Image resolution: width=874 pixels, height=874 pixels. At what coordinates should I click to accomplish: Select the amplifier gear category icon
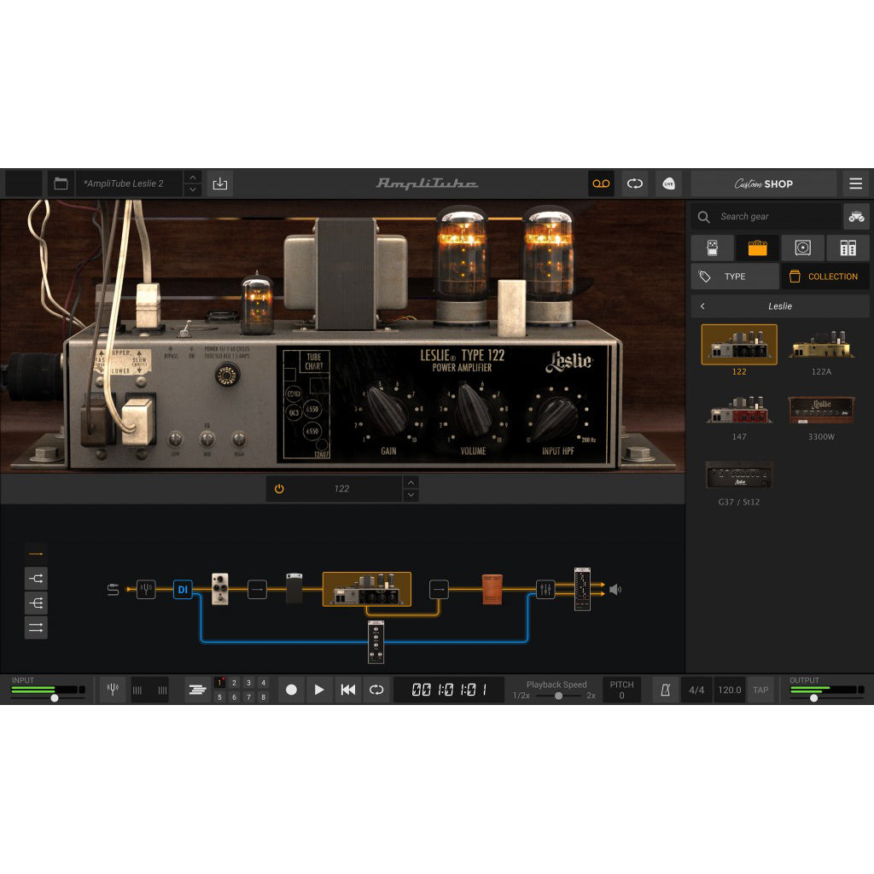pyautogui.click(x=758, y=248)
